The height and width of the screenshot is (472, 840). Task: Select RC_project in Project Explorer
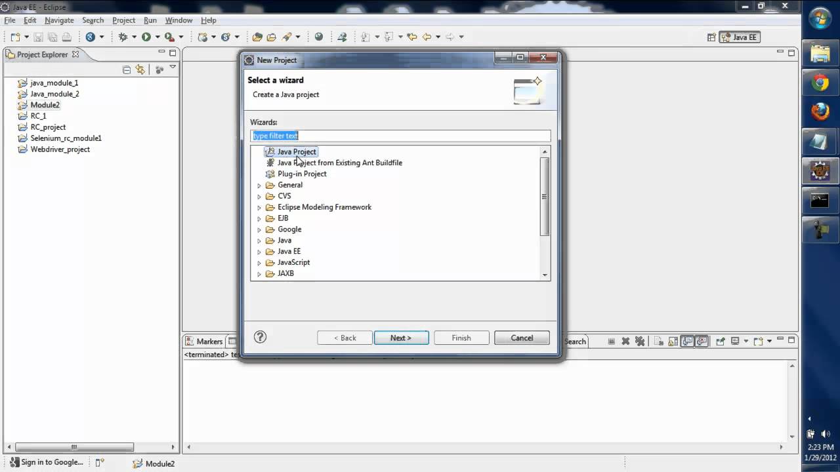tap(48, 127)
